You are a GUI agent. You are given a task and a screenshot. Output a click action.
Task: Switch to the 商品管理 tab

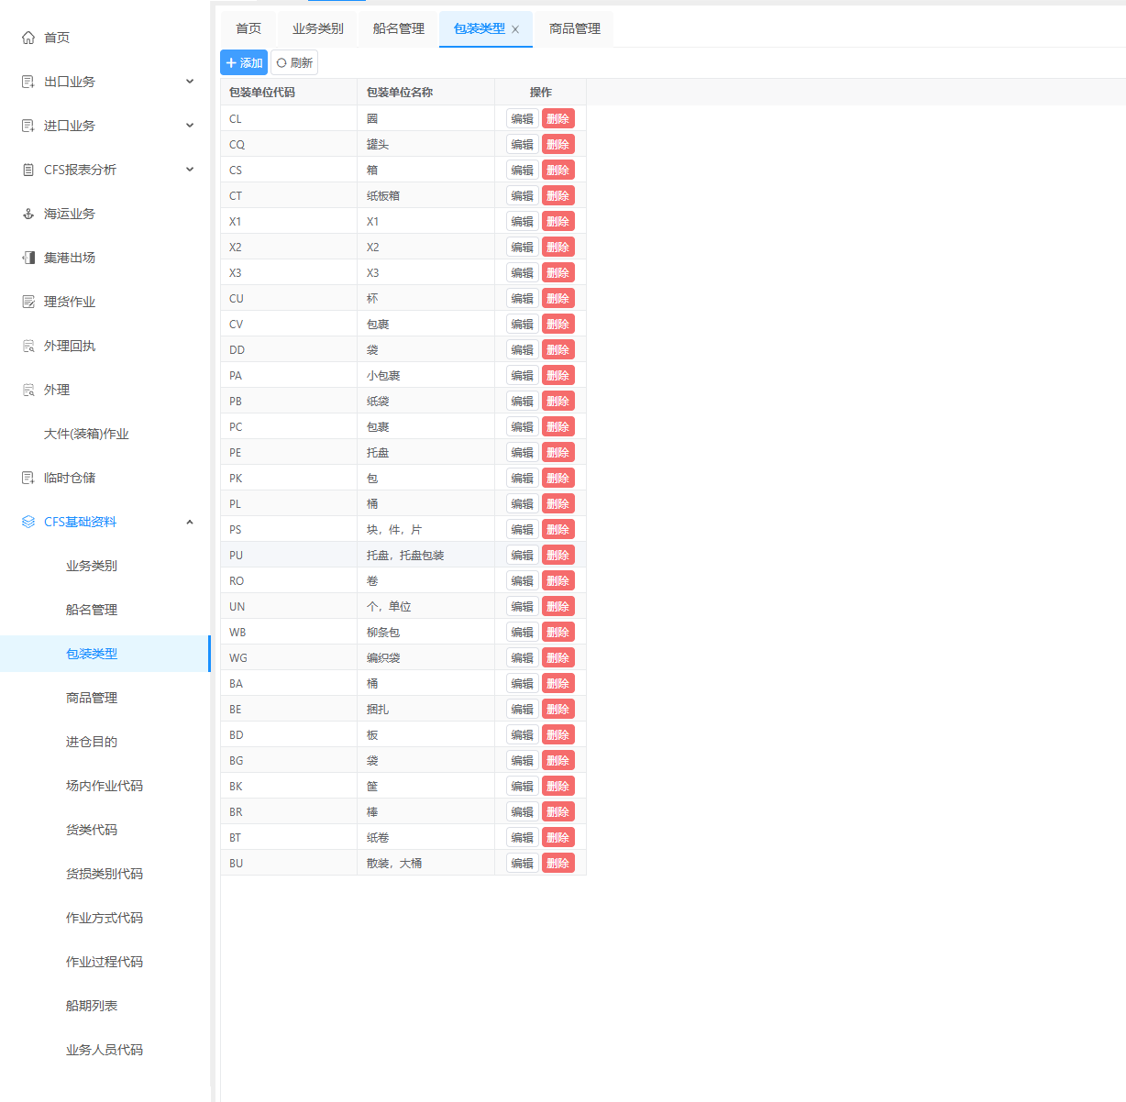click(574, 28)
